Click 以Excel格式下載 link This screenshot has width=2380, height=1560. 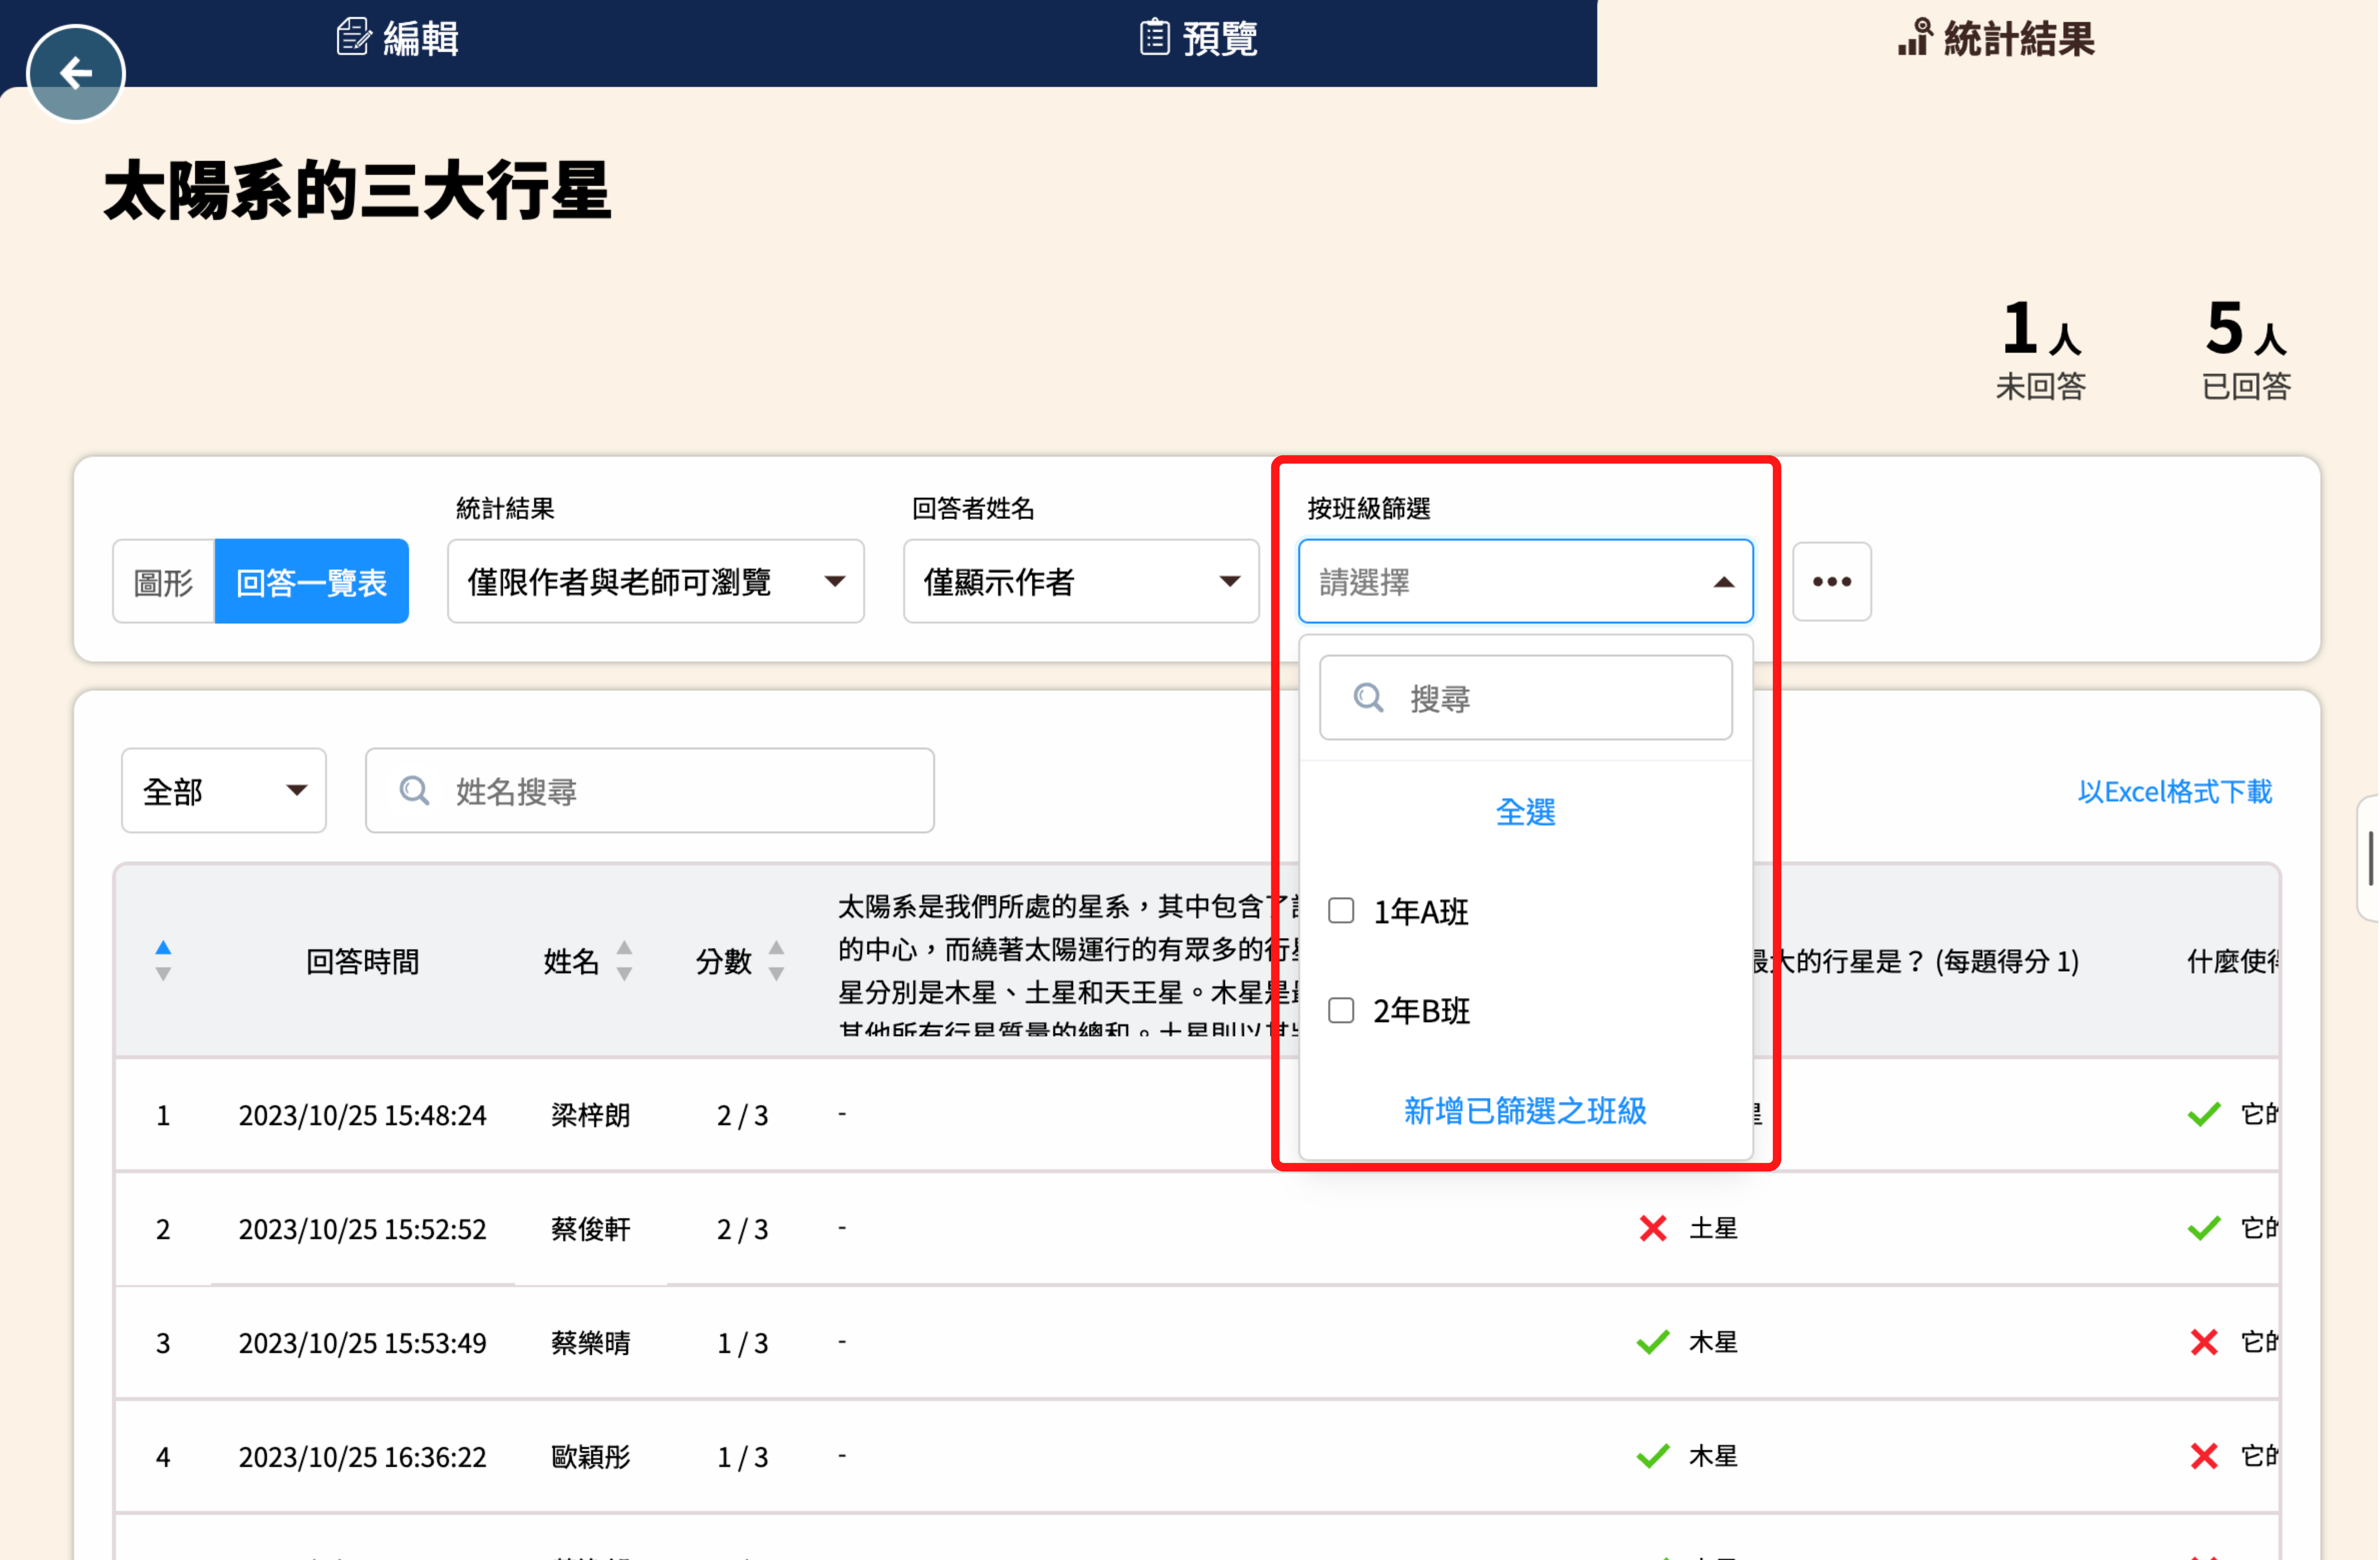tap(2174, 791)
